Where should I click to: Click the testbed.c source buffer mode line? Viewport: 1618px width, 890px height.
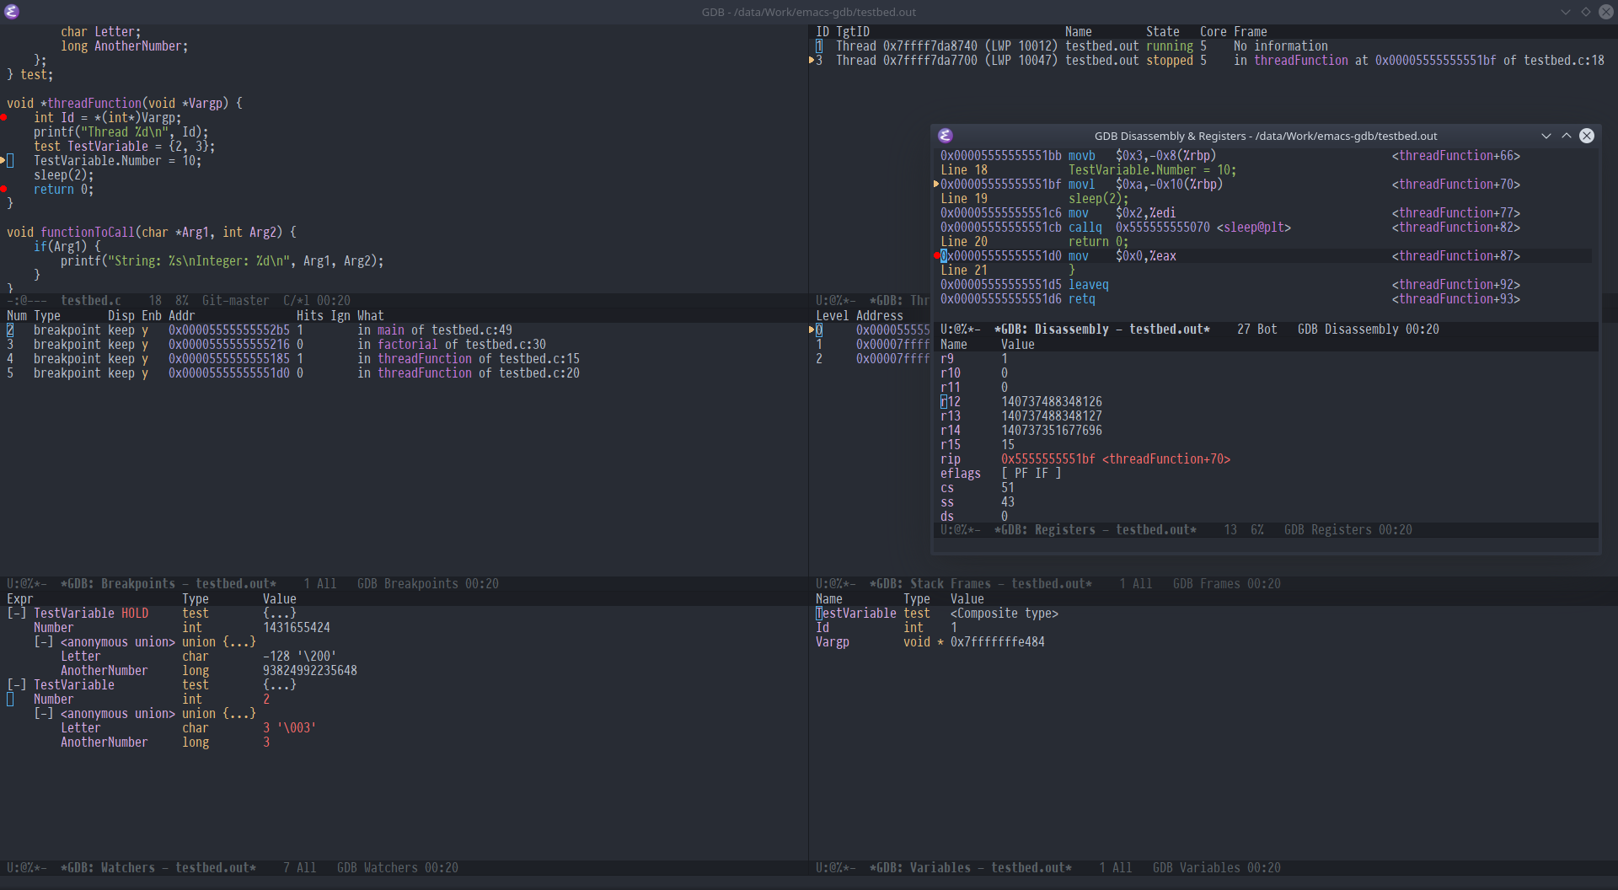click(x=404, y=301)
